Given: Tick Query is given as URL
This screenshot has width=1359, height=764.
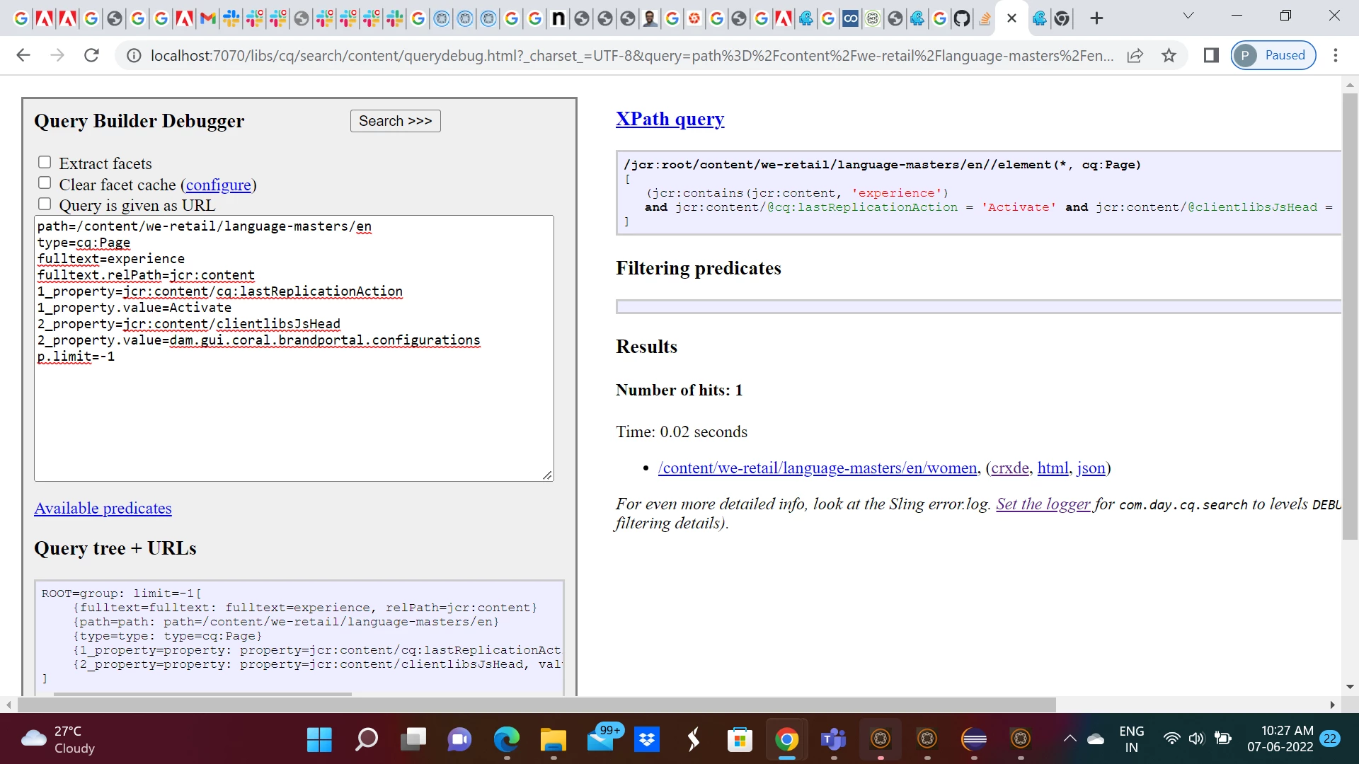Looking at the screenshot, I should click(45, 204).
